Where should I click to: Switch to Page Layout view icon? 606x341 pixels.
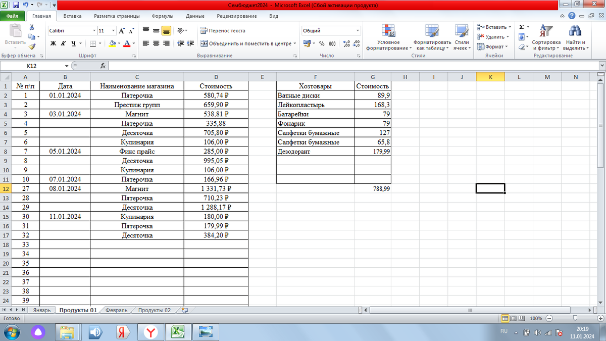(x=514, y=319)
